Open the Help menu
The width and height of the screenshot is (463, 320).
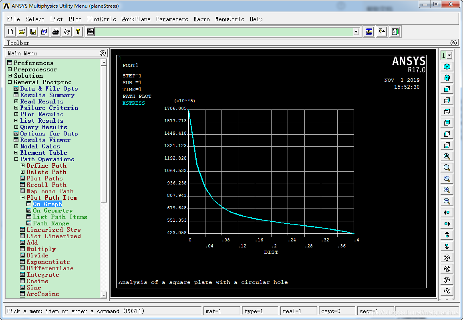click(256, 19)
